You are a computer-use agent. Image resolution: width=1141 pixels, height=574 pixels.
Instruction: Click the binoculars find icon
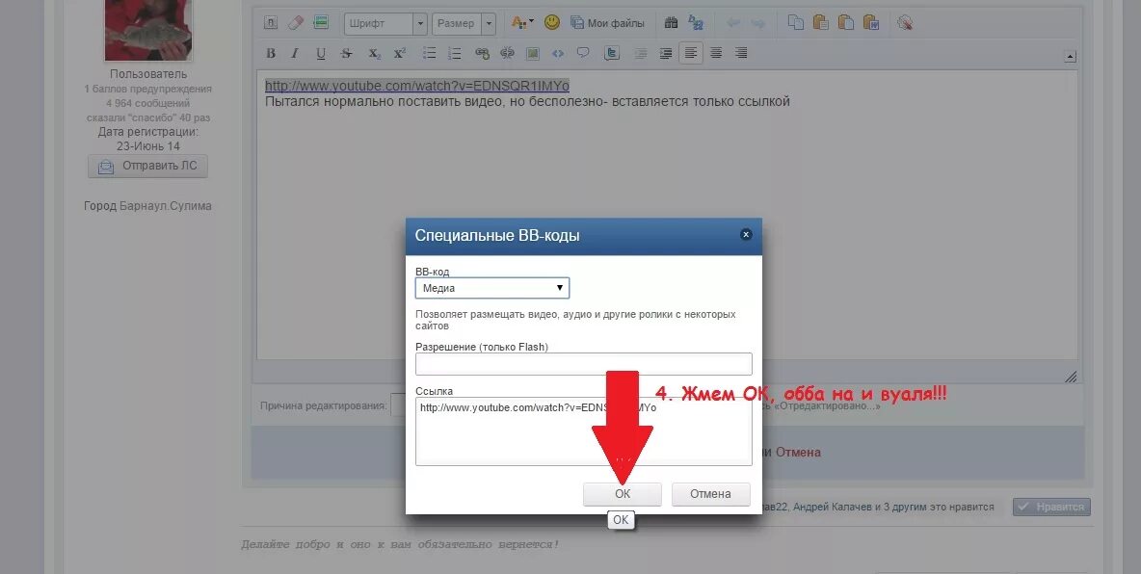coord(671,23)
